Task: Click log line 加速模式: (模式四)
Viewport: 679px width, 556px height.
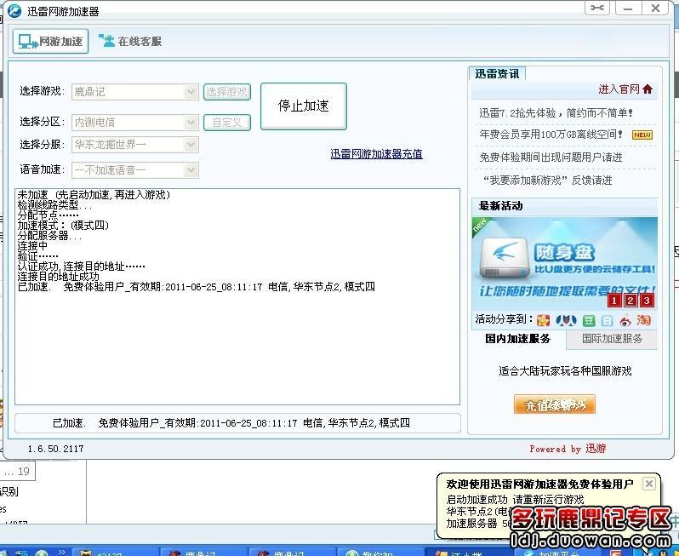Action: coord(63,226)
